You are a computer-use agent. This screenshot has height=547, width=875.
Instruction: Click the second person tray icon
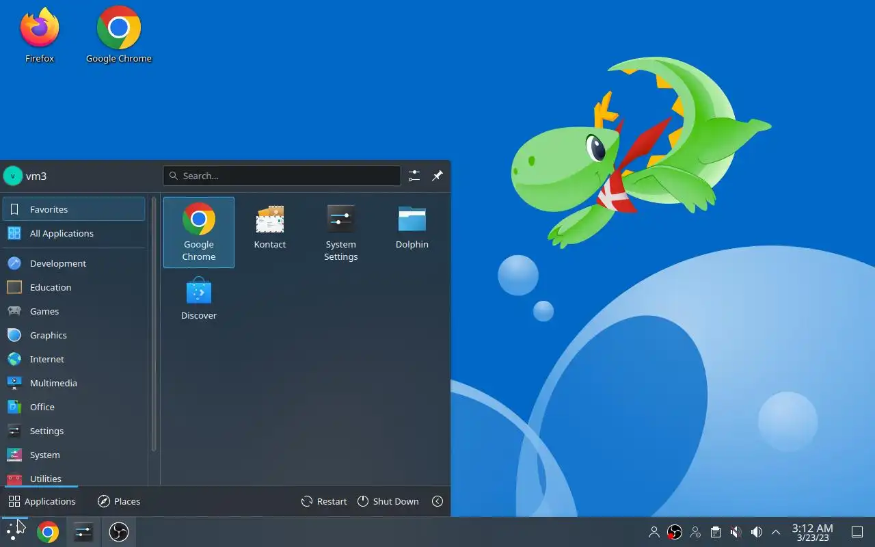[x=695, y=532]
